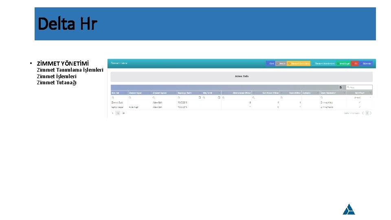Click the Stok Adı column filter search icon
The image size is (391, 220).
[x=113, y=97]
